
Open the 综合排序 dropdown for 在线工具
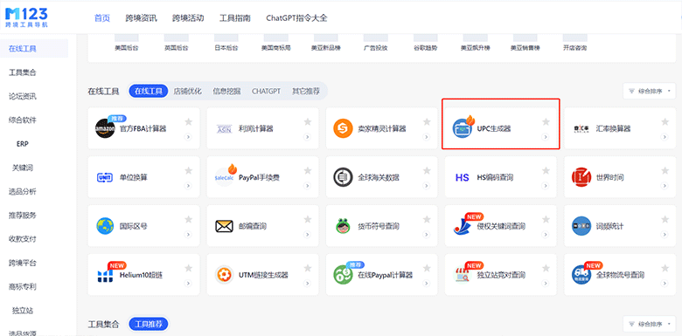pos(650,91)
